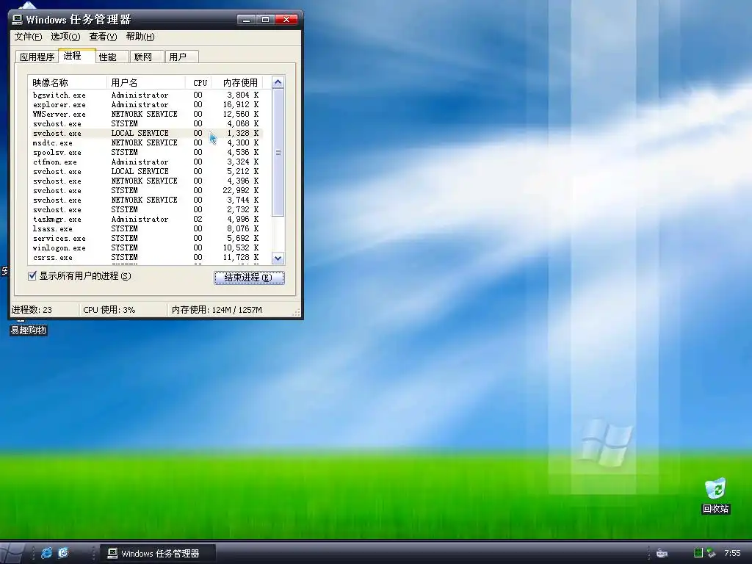
Task: Switch to the 联网 tab
Action: (x=147, y=57)
